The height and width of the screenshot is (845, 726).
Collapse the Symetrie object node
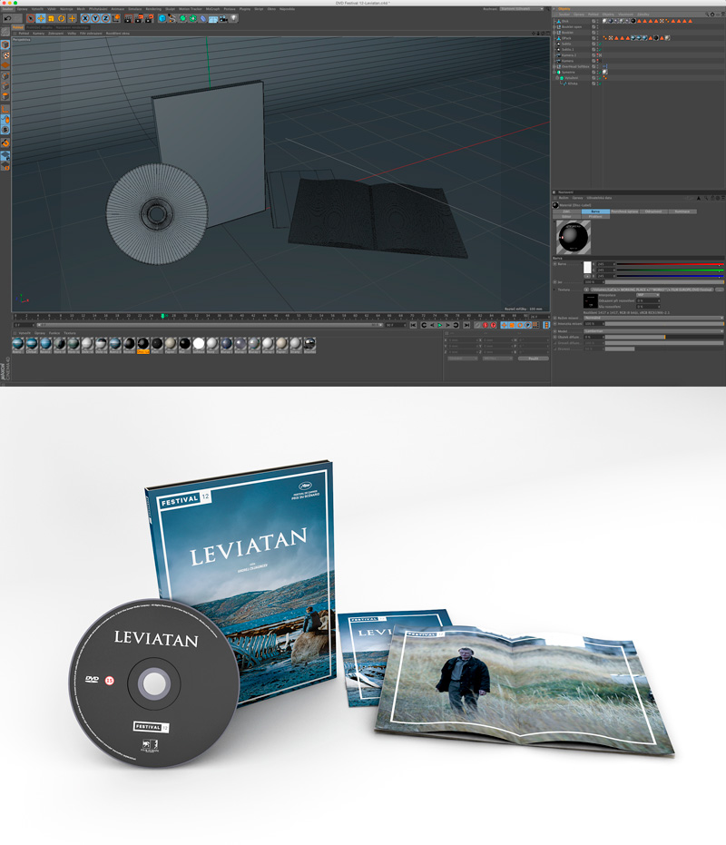point(554,73)
